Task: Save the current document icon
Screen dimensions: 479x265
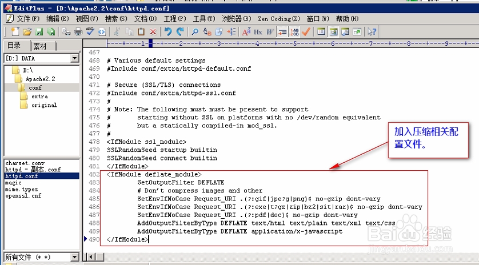Action: click(x=39, y=32)
